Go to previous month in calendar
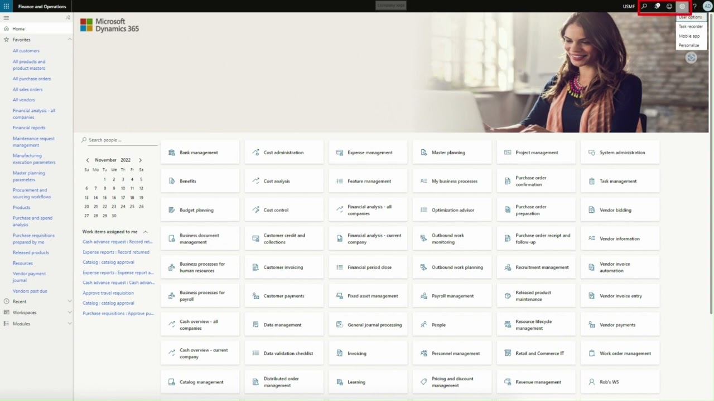This screenshot has height=401, width=714. click(x=87, y=160)
